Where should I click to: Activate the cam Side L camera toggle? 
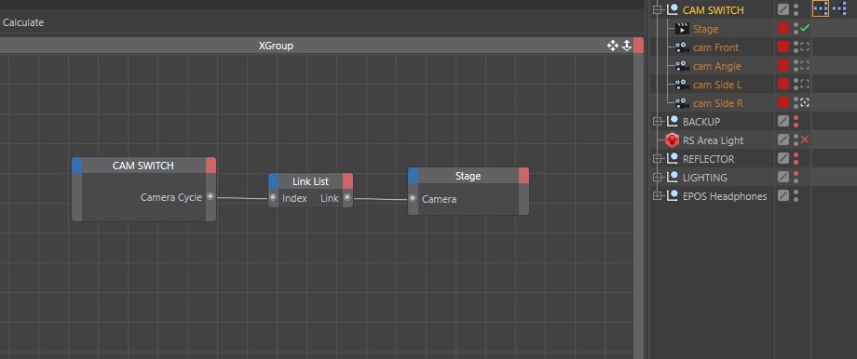[805, 85]
